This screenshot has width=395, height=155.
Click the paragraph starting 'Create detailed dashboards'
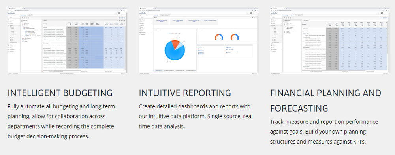point(196,116)
